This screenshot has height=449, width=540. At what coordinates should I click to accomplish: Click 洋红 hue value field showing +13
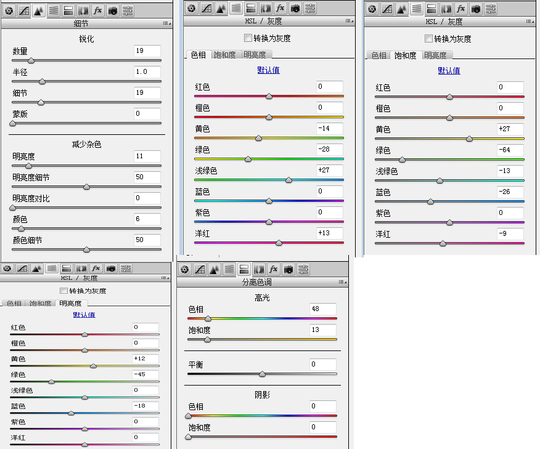(x=330, y=233)
